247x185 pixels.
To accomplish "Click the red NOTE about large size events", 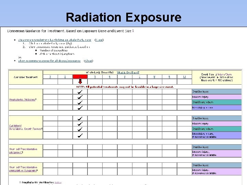I will [125, 87].
